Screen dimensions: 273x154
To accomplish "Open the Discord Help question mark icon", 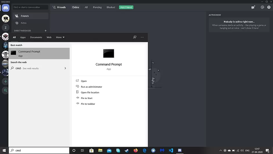I will [269, 7].
